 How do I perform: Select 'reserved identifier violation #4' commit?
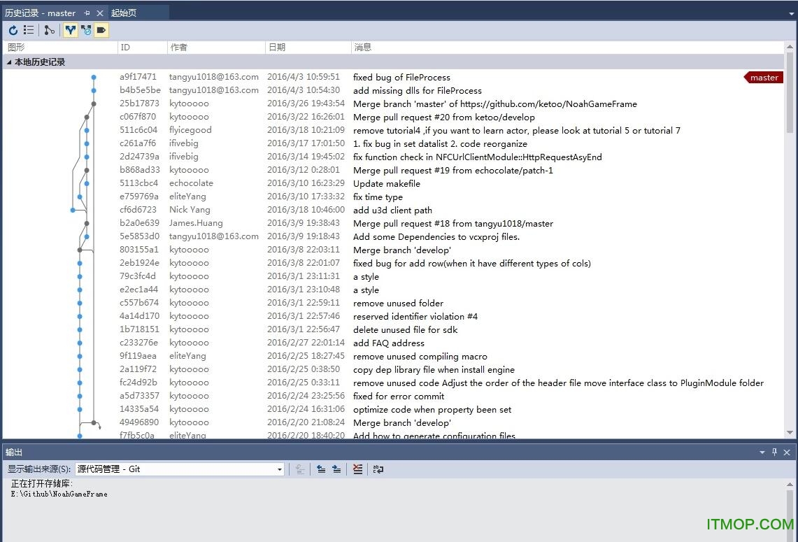[393, 316]
